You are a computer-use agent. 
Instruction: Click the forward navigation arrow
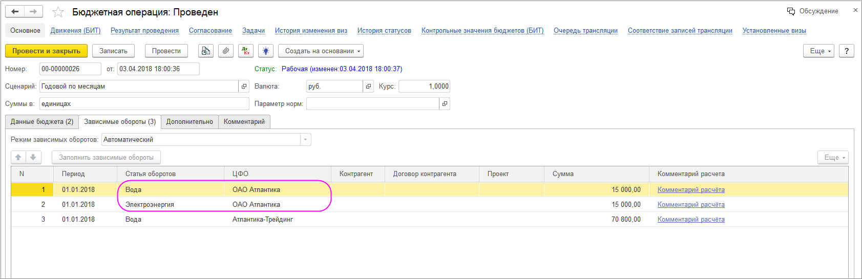click(x=33, y=12)
